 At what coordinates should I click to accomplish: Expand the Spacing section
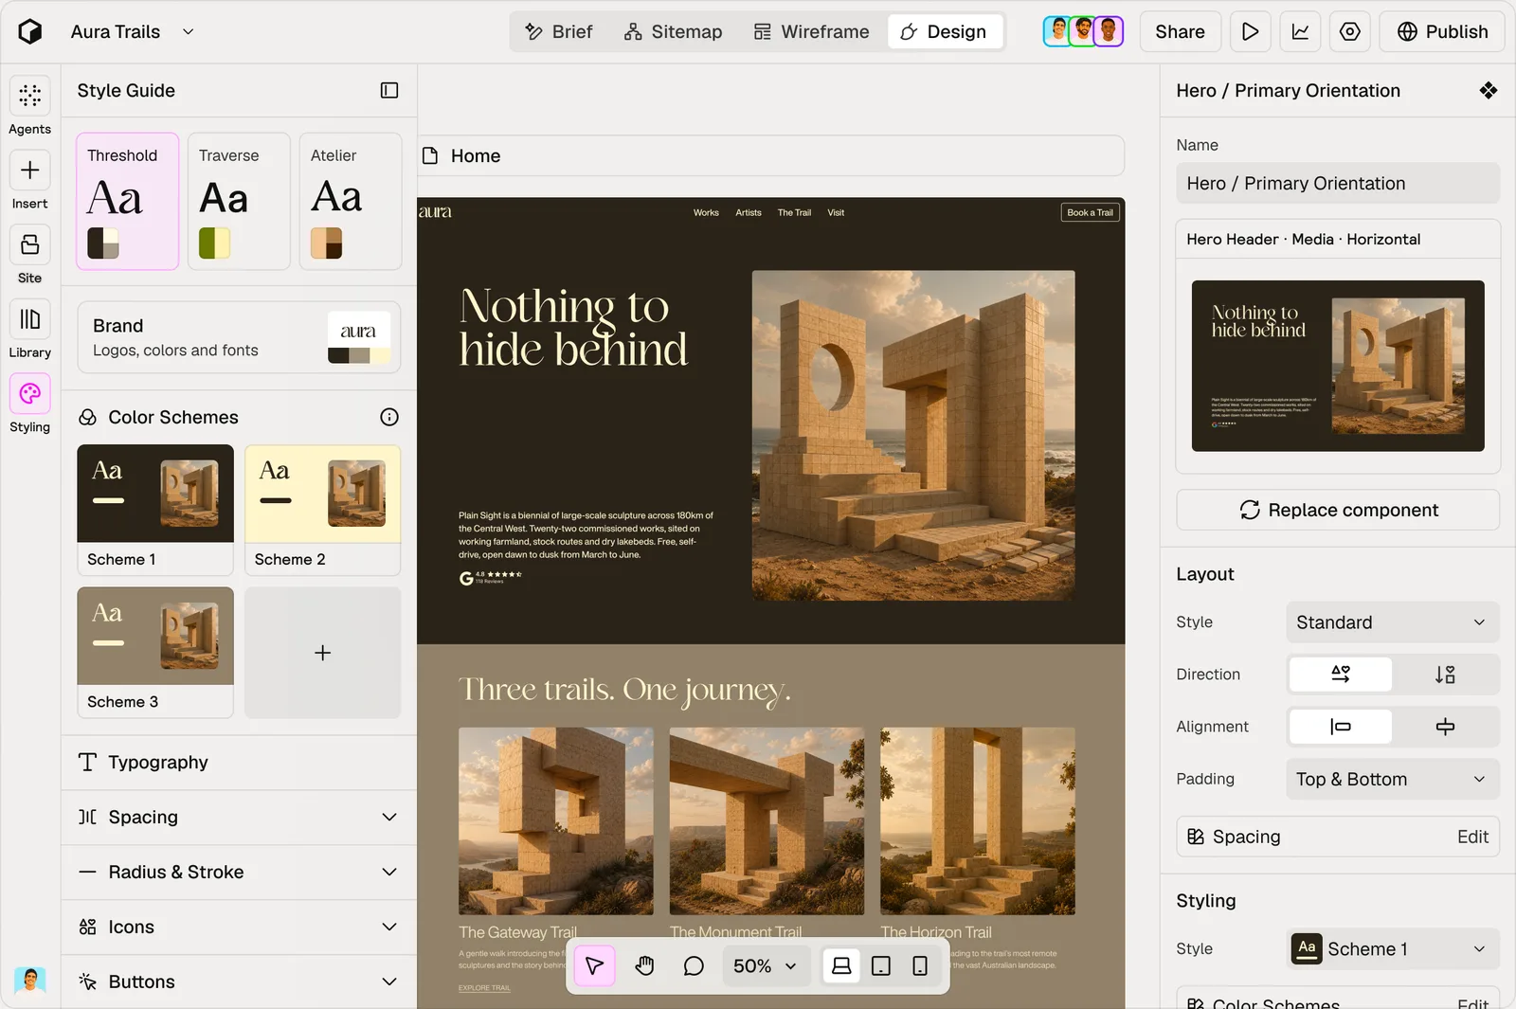point(239,817)
